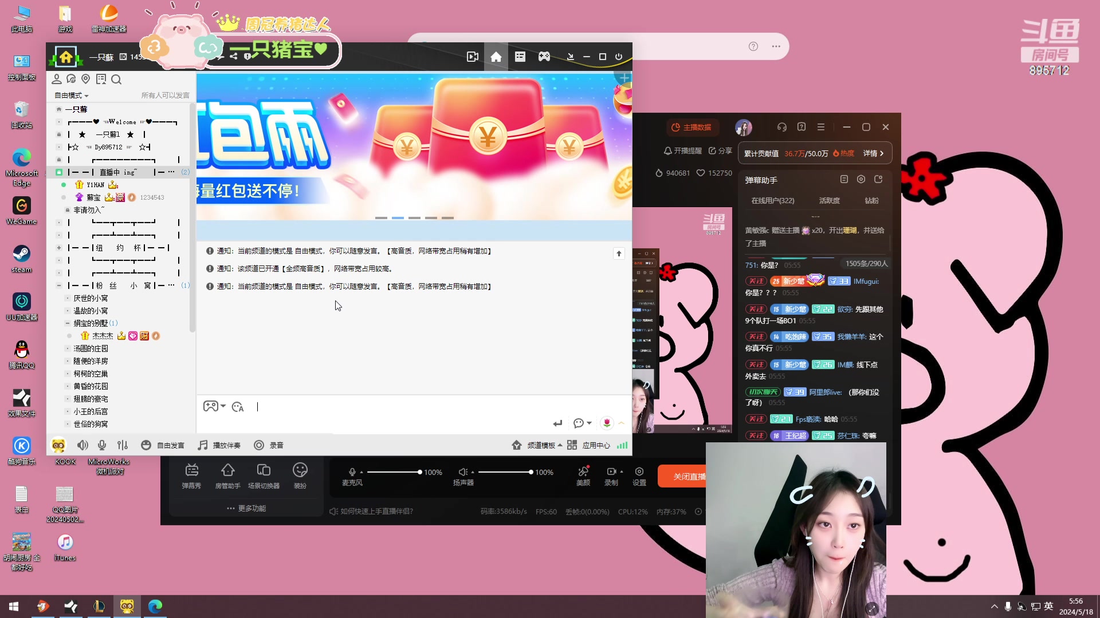Expand the 频道模板 channel template menu

point(541,445)
